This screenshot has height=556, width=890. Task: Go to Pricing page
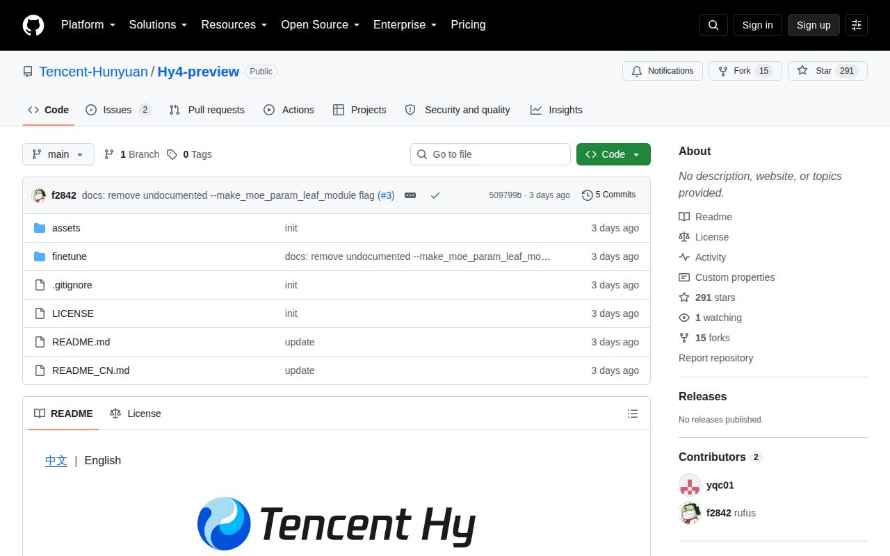(x=468, y=25)
